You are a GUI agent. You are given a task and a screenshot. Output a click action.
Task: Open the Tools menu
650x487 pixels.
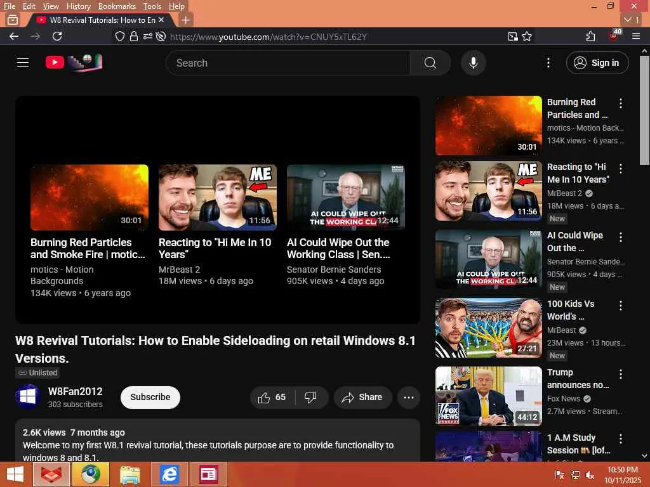coord(152,6)
